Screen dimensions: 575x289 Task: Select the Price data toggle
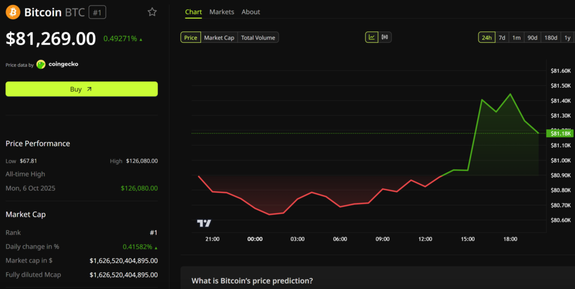pyautogui.click(x=190, y=38)
